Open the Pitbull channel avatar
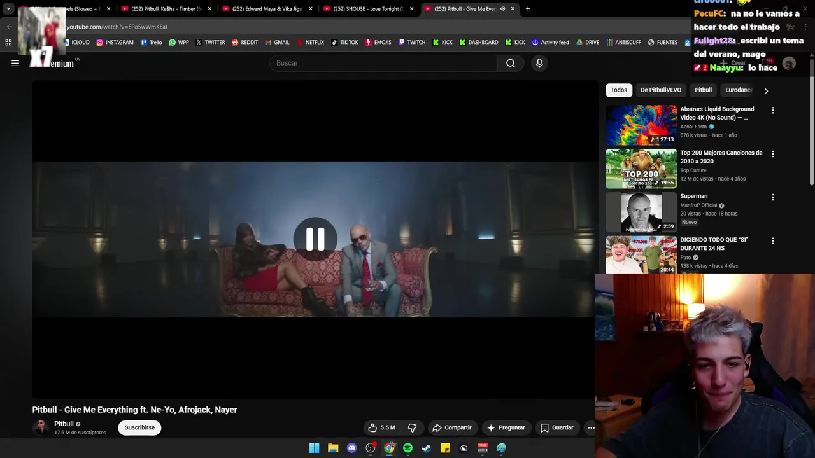 [x=41, y=427]
